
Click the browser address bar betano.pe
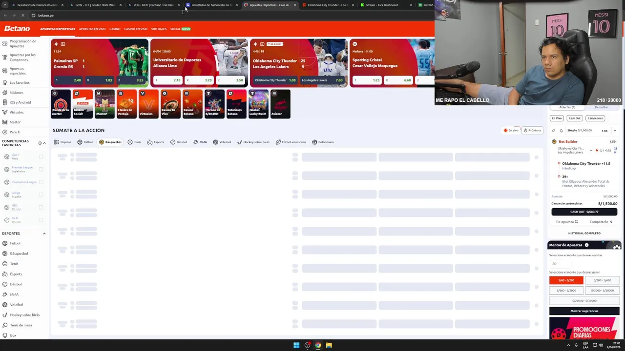click(46, 16)
